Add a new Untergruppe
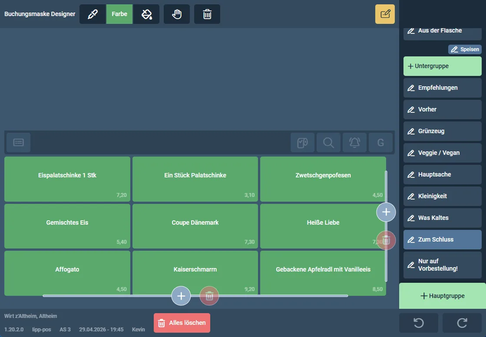 click(x=442, y=66)
